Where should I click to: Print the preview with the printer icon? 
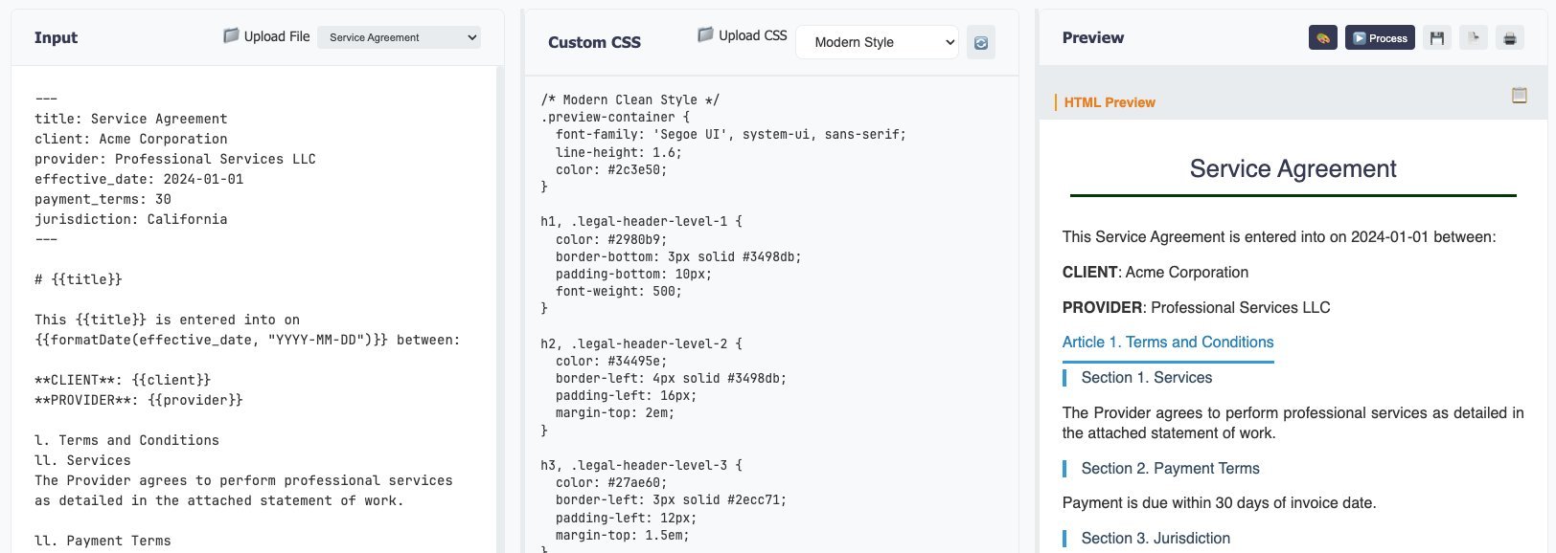coord(1510,38)
